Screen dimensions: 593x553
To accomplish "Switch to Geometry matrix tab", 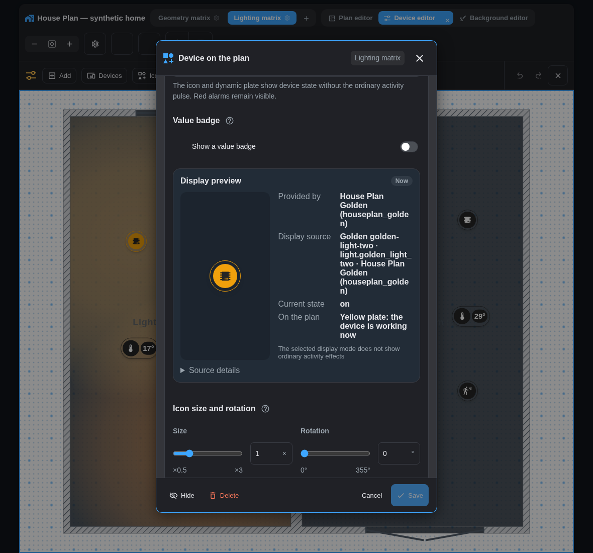I will [184, 18].
